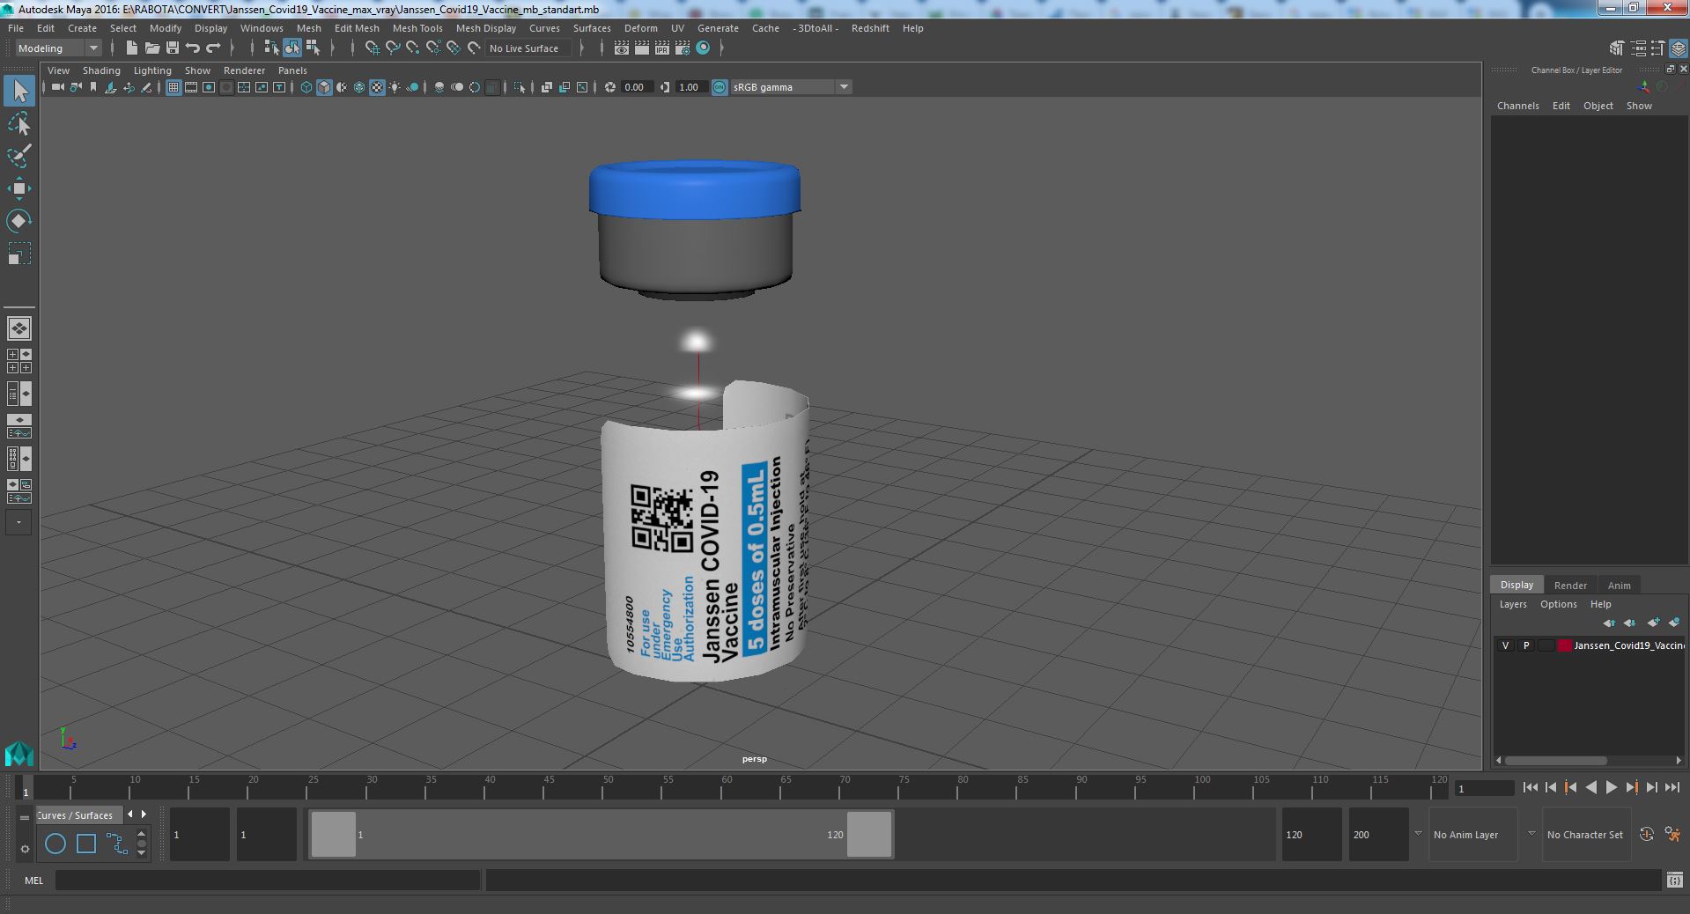The width and height of the screenshot is (1690, 914).
Task: Click the viewport gamma value field 1.00
Action: pyautogui.click(x=690, y=87)
